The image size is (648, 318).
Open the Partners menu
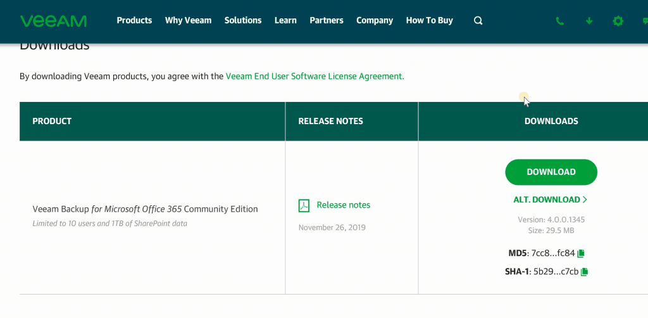327,20
